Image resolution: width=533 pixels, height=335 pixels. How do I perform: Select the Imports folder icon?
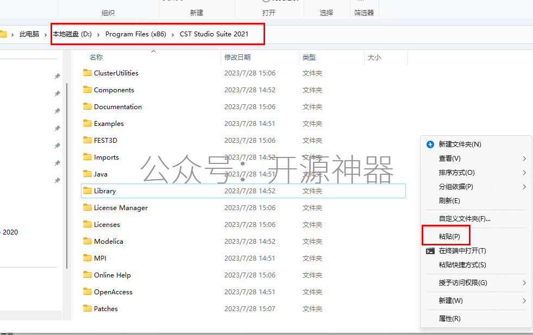coord(87,157)
